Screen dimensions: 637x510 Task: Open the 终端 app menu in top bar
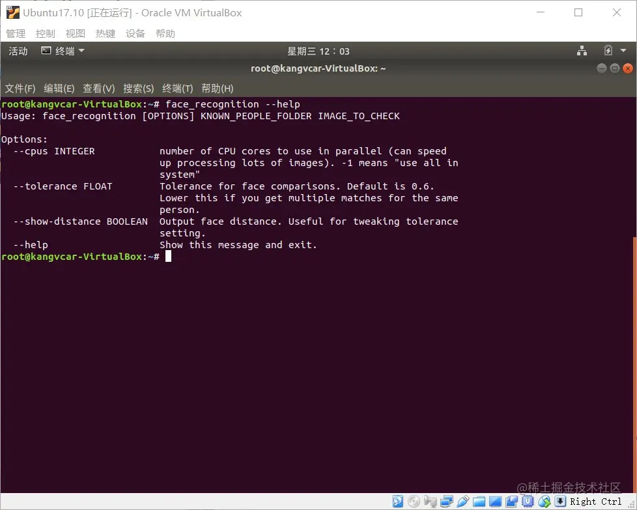63,51
